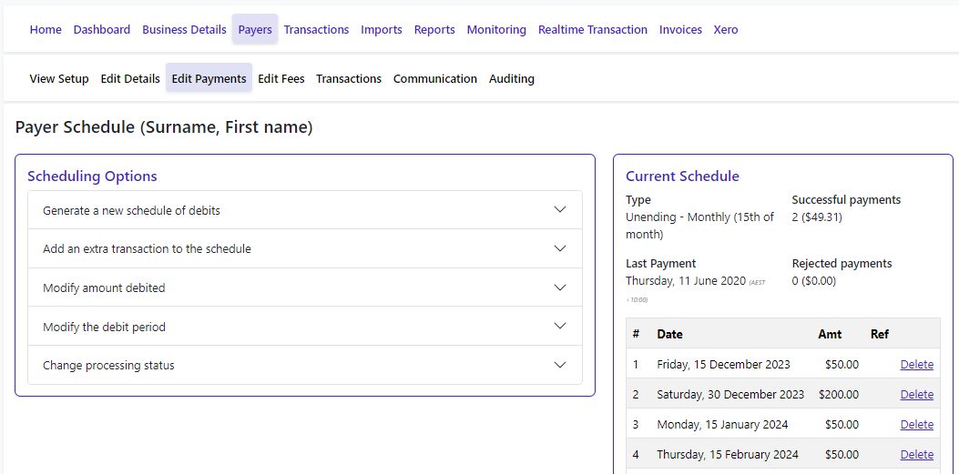The height and width of the screenshot is (474, 959).
Task: Open Realtime Transaction page
Action: click(x=593, y=29)
